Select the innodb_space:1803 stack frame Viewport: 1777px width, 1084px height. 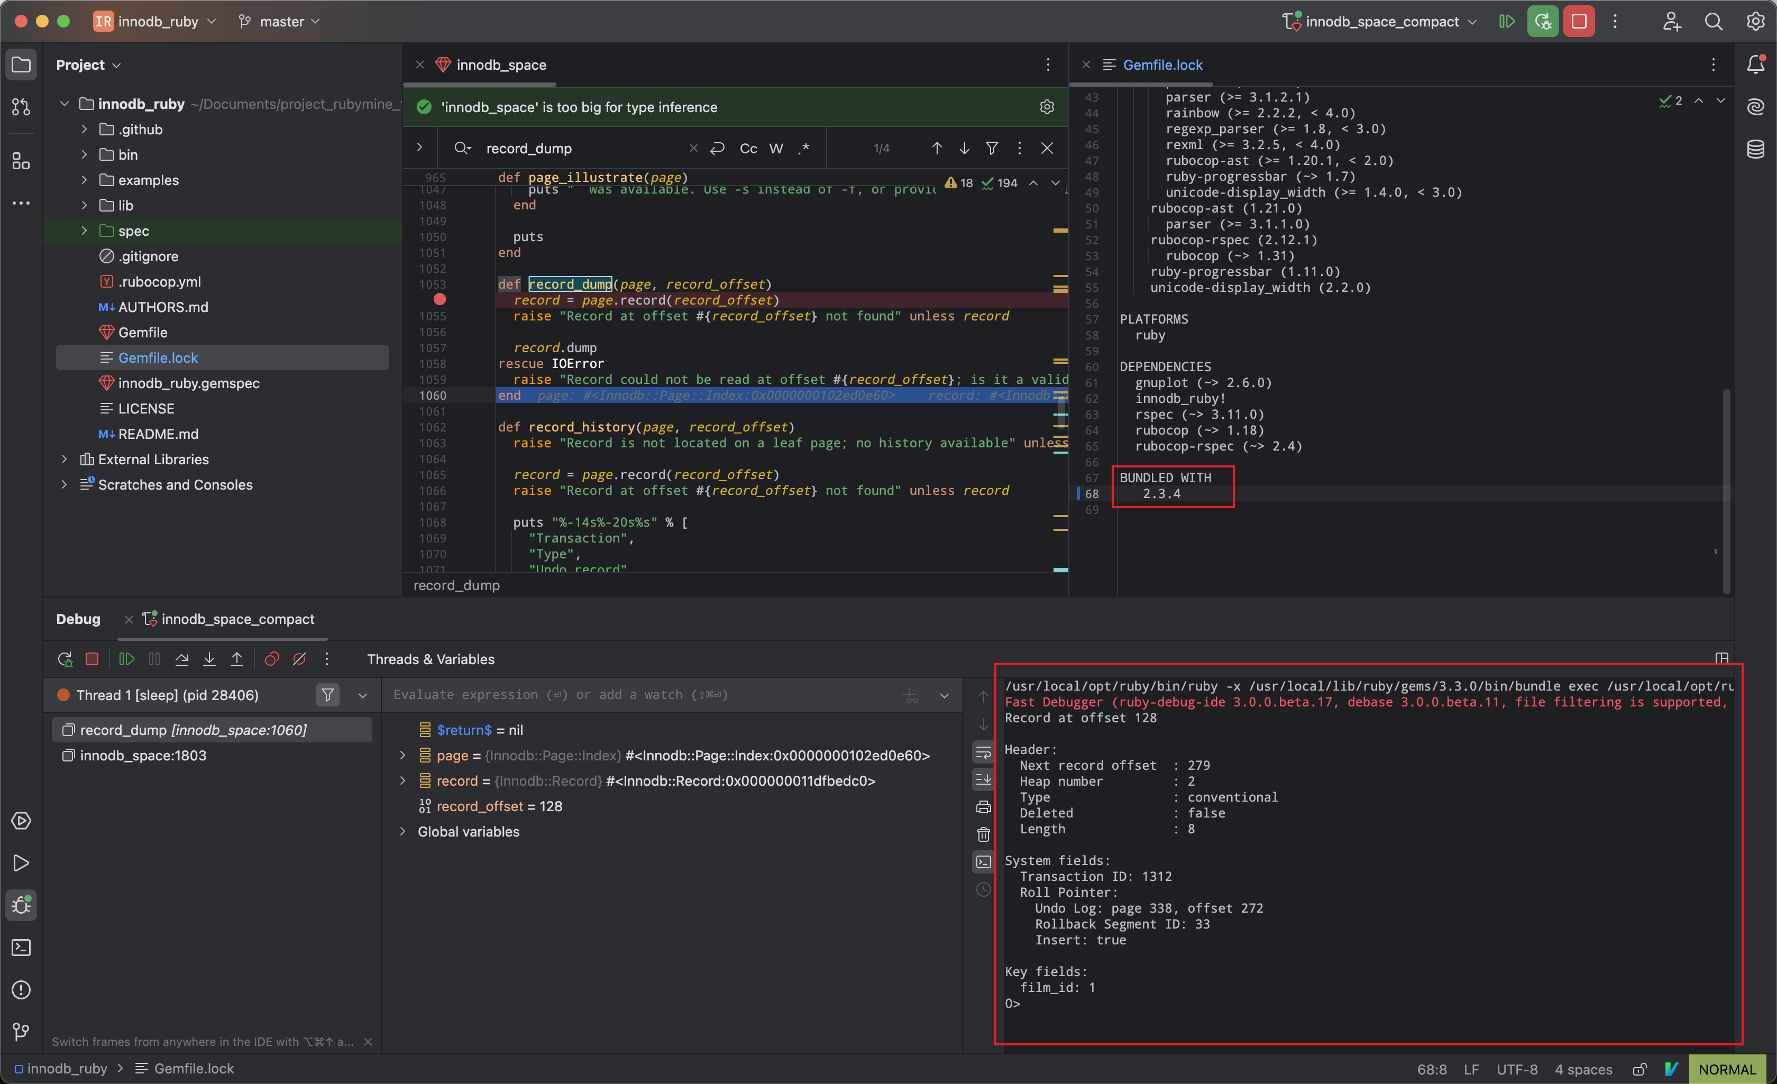pos(143,755)
